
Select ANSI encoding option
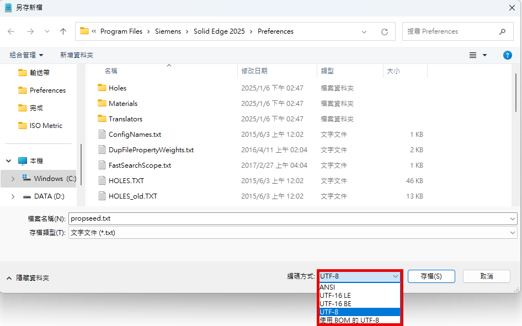(x=327, y=287)
